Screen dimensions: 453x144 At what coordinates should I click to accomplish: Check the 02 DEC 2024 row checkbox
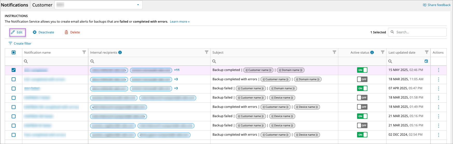tap(14, 135)
